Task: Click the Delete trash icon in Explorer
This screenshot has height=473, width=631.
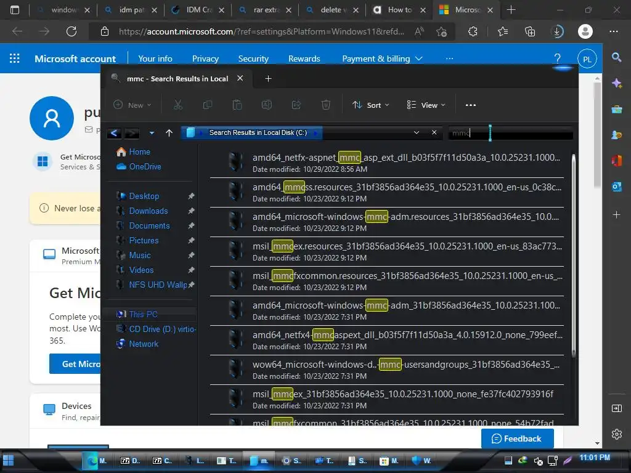Action: click(325, 105)
